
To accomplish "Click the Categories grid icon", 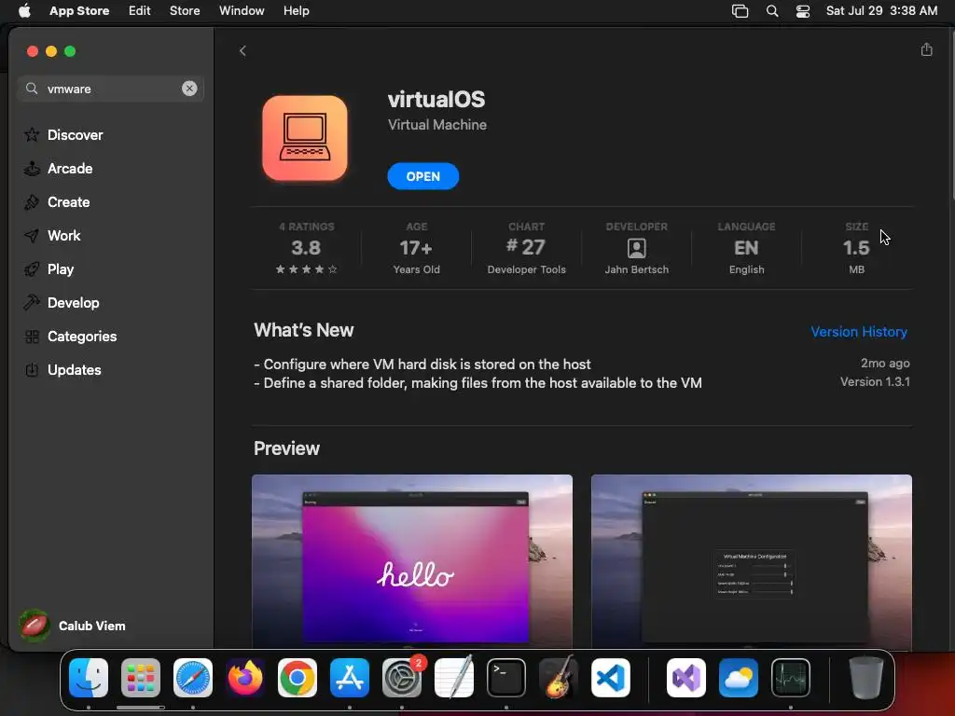I will pos(32,336).
